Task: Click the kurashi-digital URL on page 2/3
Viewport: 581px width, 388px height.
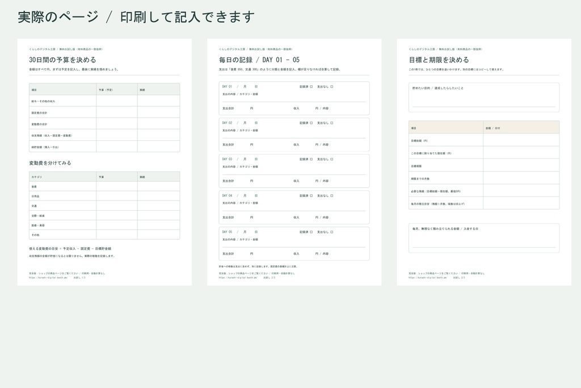Action: pyautogui.click(x=238, y=277)
